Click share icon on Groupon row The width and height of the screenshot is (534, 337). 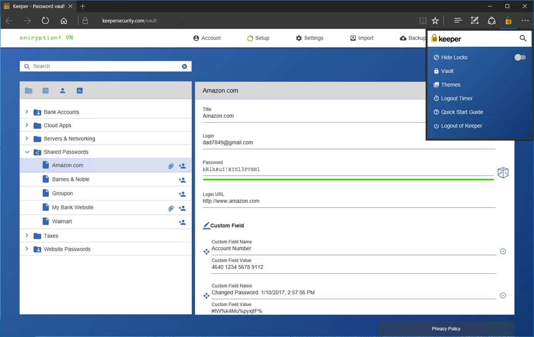click(182, 194)
